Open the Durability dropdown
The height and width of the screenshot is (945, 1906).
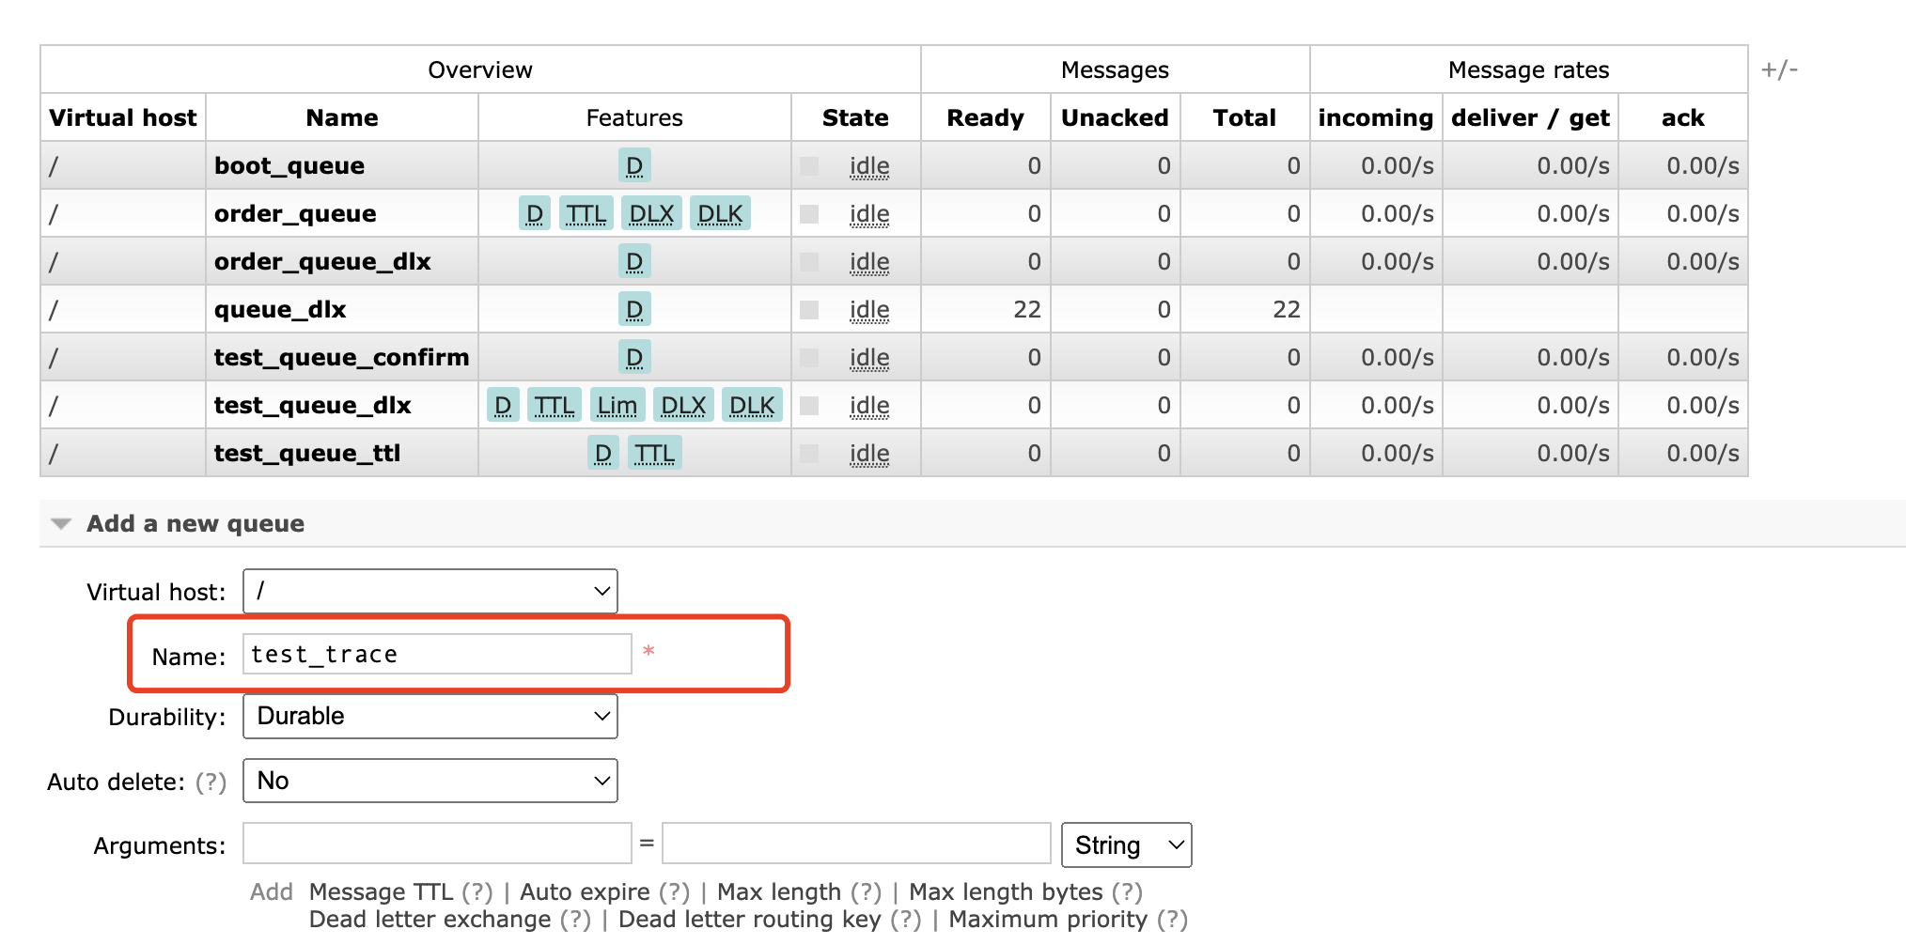click(x=430, y=717)
